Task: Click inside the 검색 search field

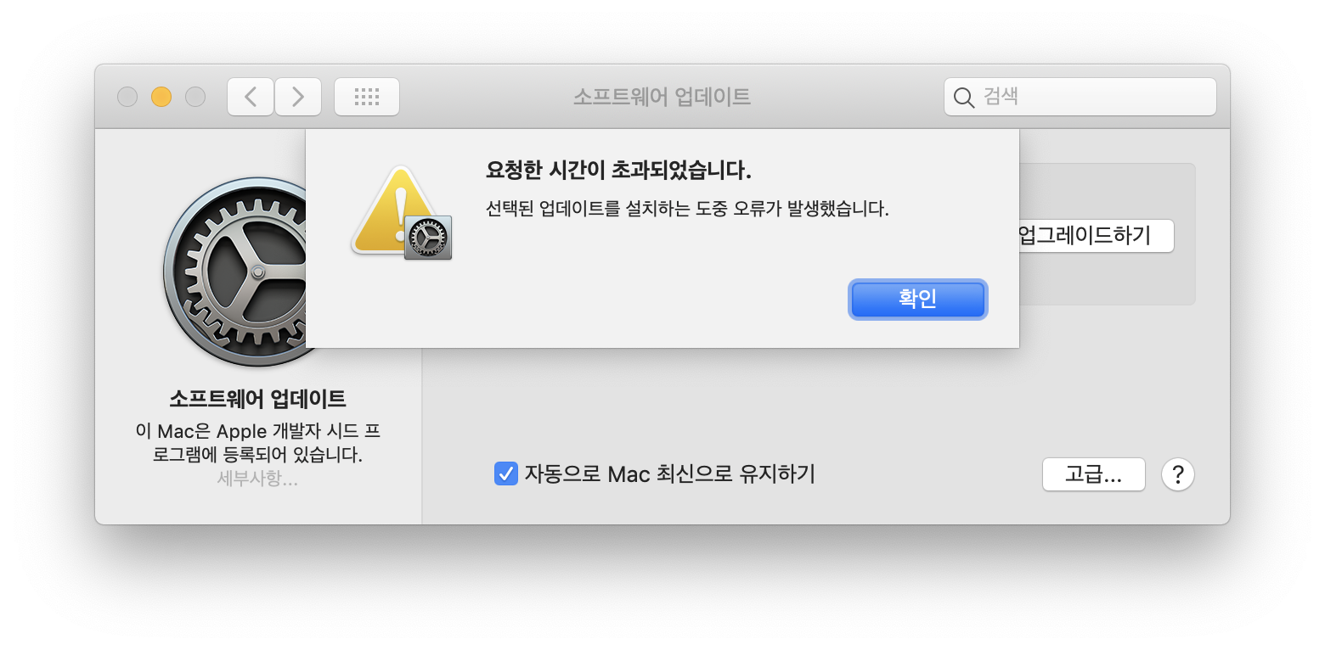Action: pos(1080,97)
